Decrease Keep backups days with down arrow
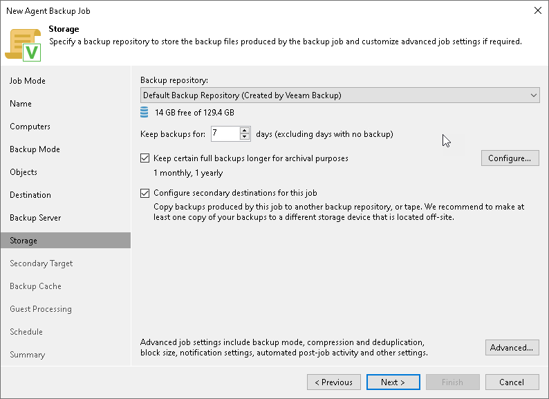This screenshot has width=549, height=399. [x=244, y=138]
